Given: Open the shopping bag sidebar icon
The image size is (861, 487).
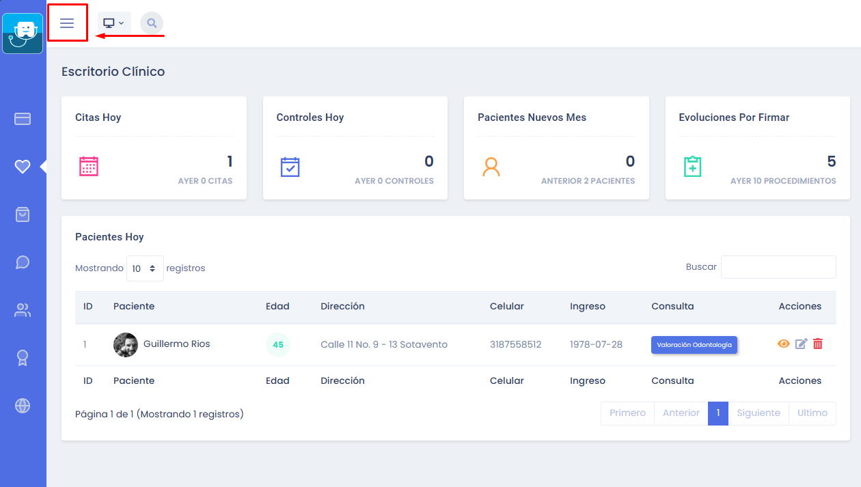Looking at the screenshot, I should pos(23,214).
